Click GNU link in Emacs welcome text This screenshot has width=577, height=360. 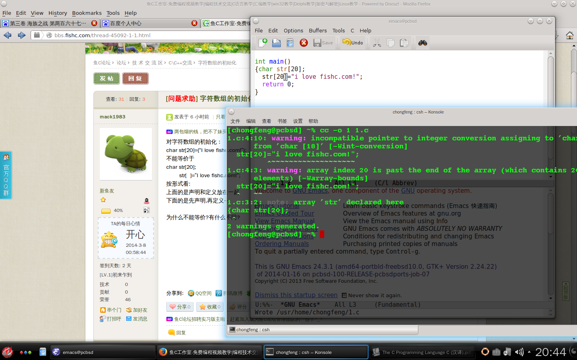408,190
